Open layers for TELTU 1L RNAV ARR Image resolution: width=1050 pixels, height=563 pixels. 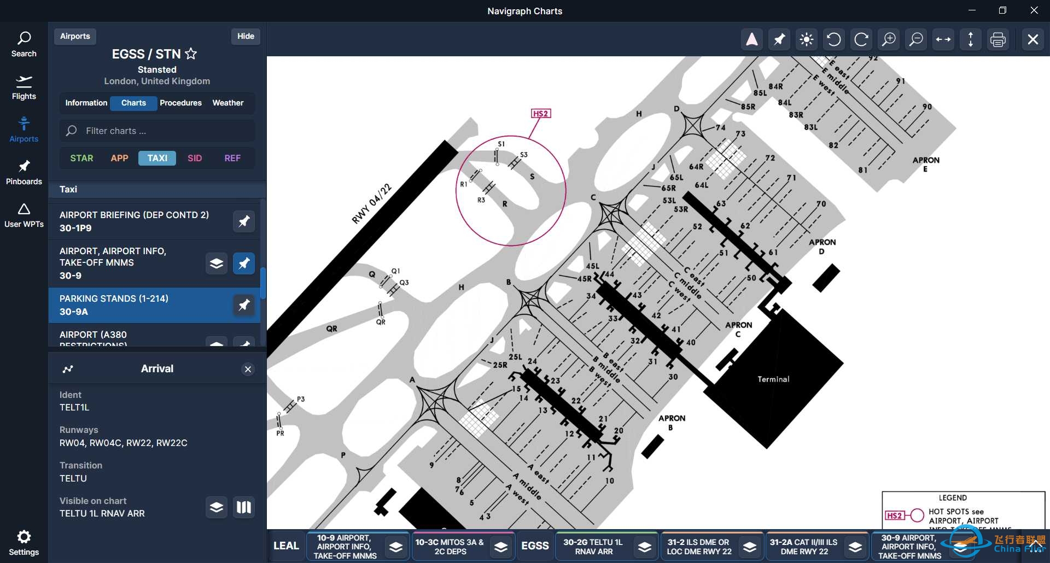[x=217, y=507]
